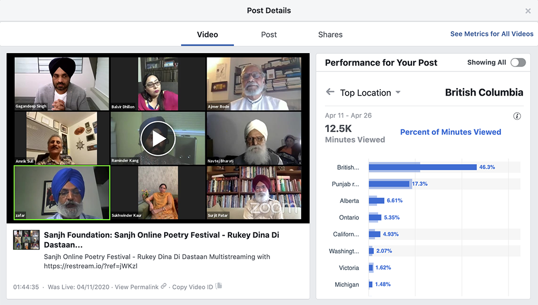Open See Metrics for All Videos link
Viewport: 538px width, 305px height.
pyautogui.click(x=492, y=34)
